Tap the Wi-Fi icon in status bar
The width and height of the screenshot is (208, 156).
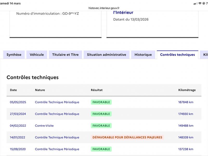[200, 3]
